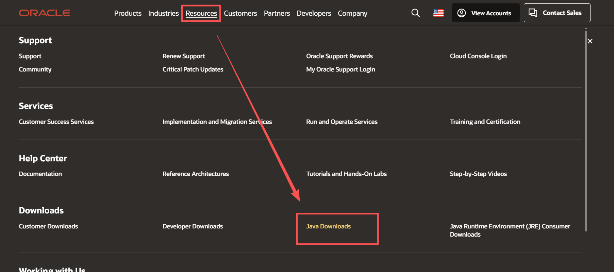
Task: Click the US flag country selector
Action: 438,13
